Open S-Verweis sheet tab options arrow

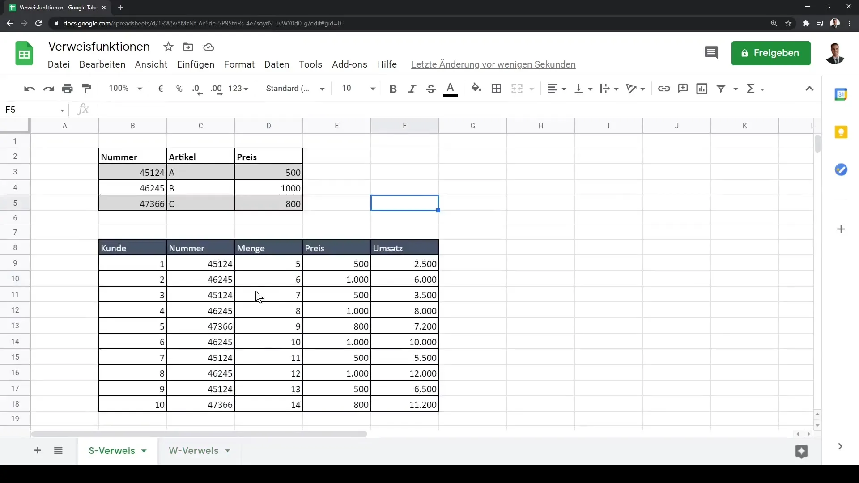coord(144,451)
